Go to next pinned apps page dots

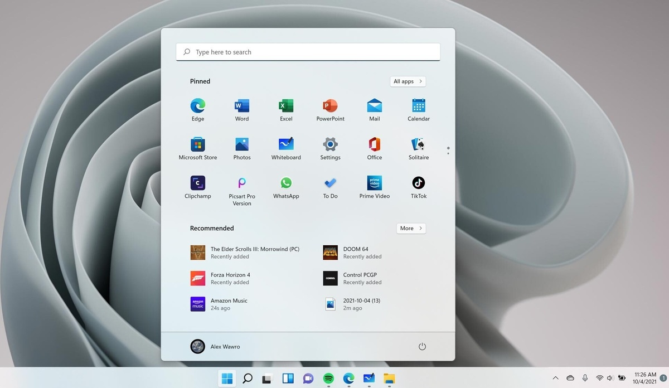coord(448,151)
